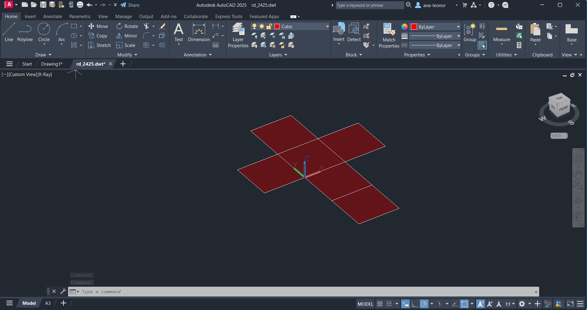Open the Annotate ribbon tab
The height and width of the screenshot is (310, 587).
point(52,17)
